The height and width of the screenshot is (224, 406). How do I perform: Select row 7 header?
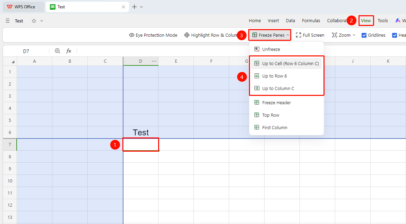coord(10,145)
